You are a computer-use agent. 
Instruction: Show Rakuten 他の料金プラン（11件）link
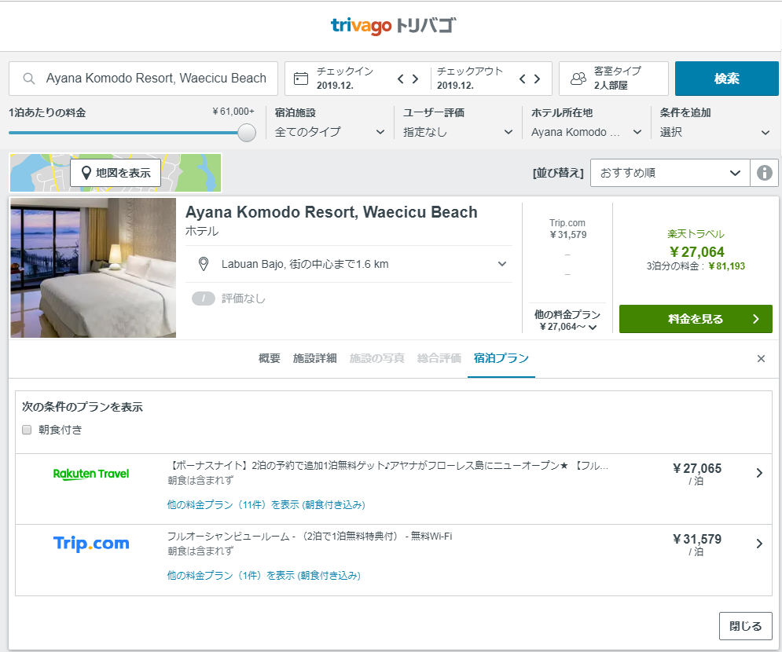click(266, 505)
